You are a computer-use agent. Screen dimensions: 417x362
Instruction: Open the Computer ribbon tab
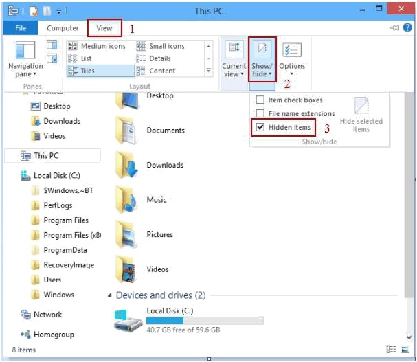tap(63, 28)
